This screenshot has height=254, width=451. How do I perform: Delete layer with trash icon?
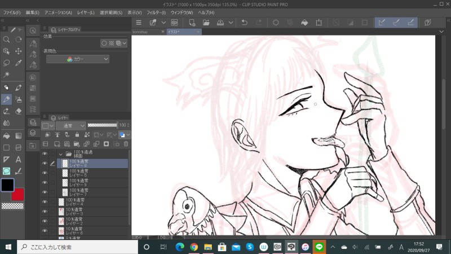click(x=126, y=144)
